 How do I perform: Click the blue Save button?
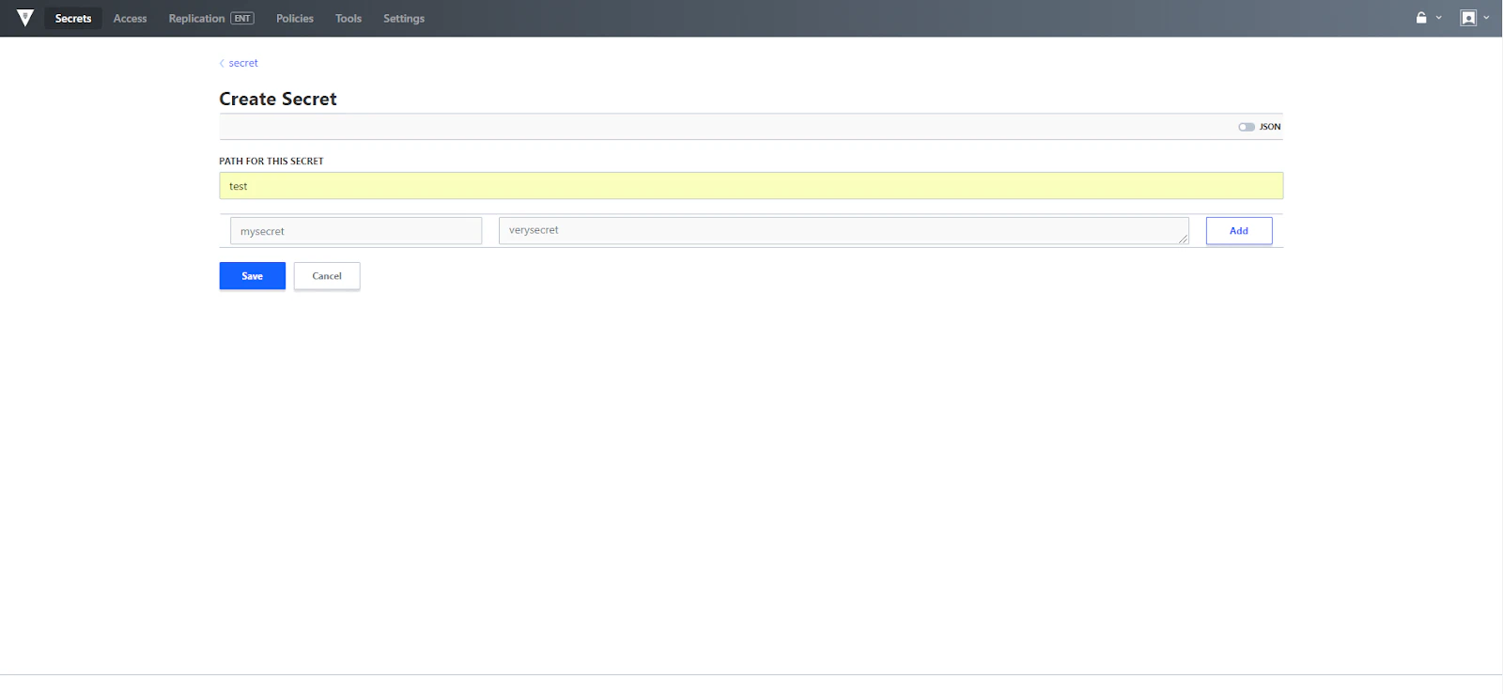point(253,276)
